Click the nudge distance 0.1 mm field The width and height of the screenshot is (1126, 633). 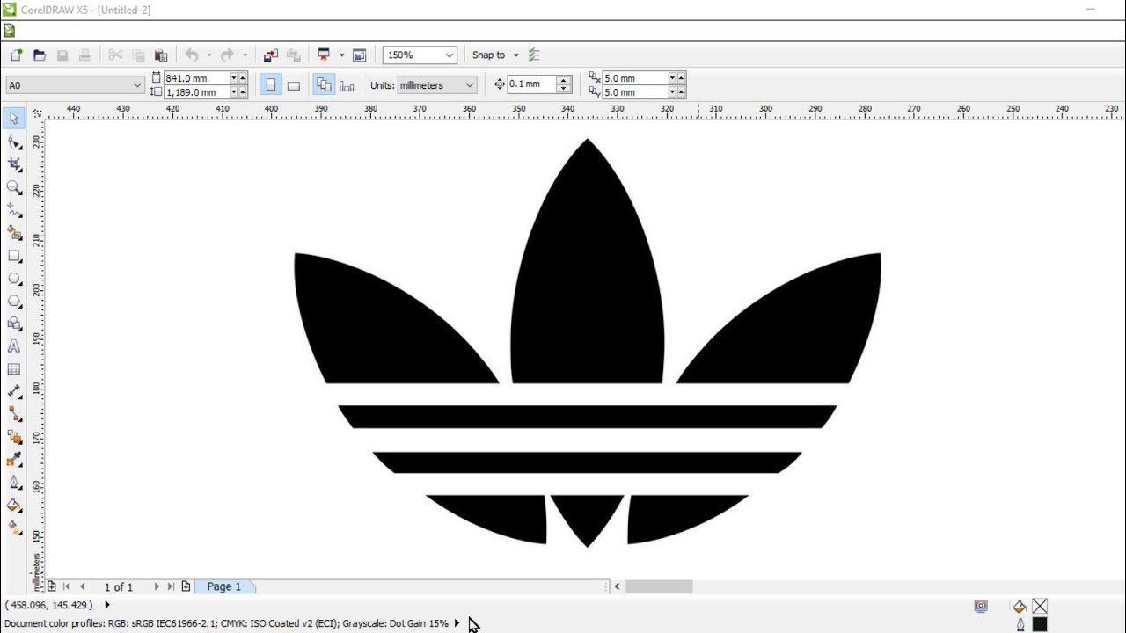532,84
